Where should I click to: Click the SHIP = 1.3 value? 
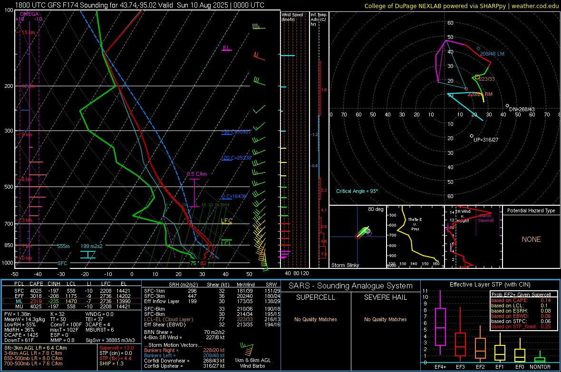pyautogui.click(x=111, y=363)
